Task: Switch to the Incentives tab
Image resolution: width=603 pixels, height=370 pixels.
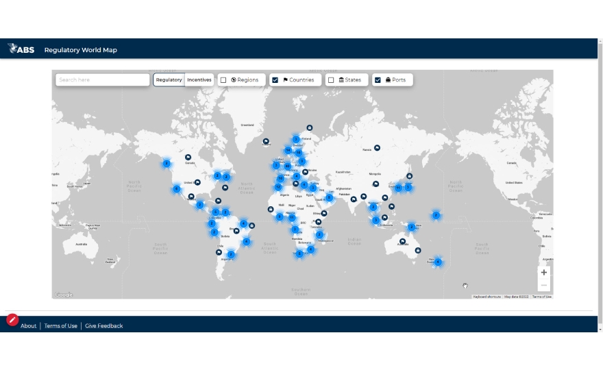Action: [x=199, y=80]
